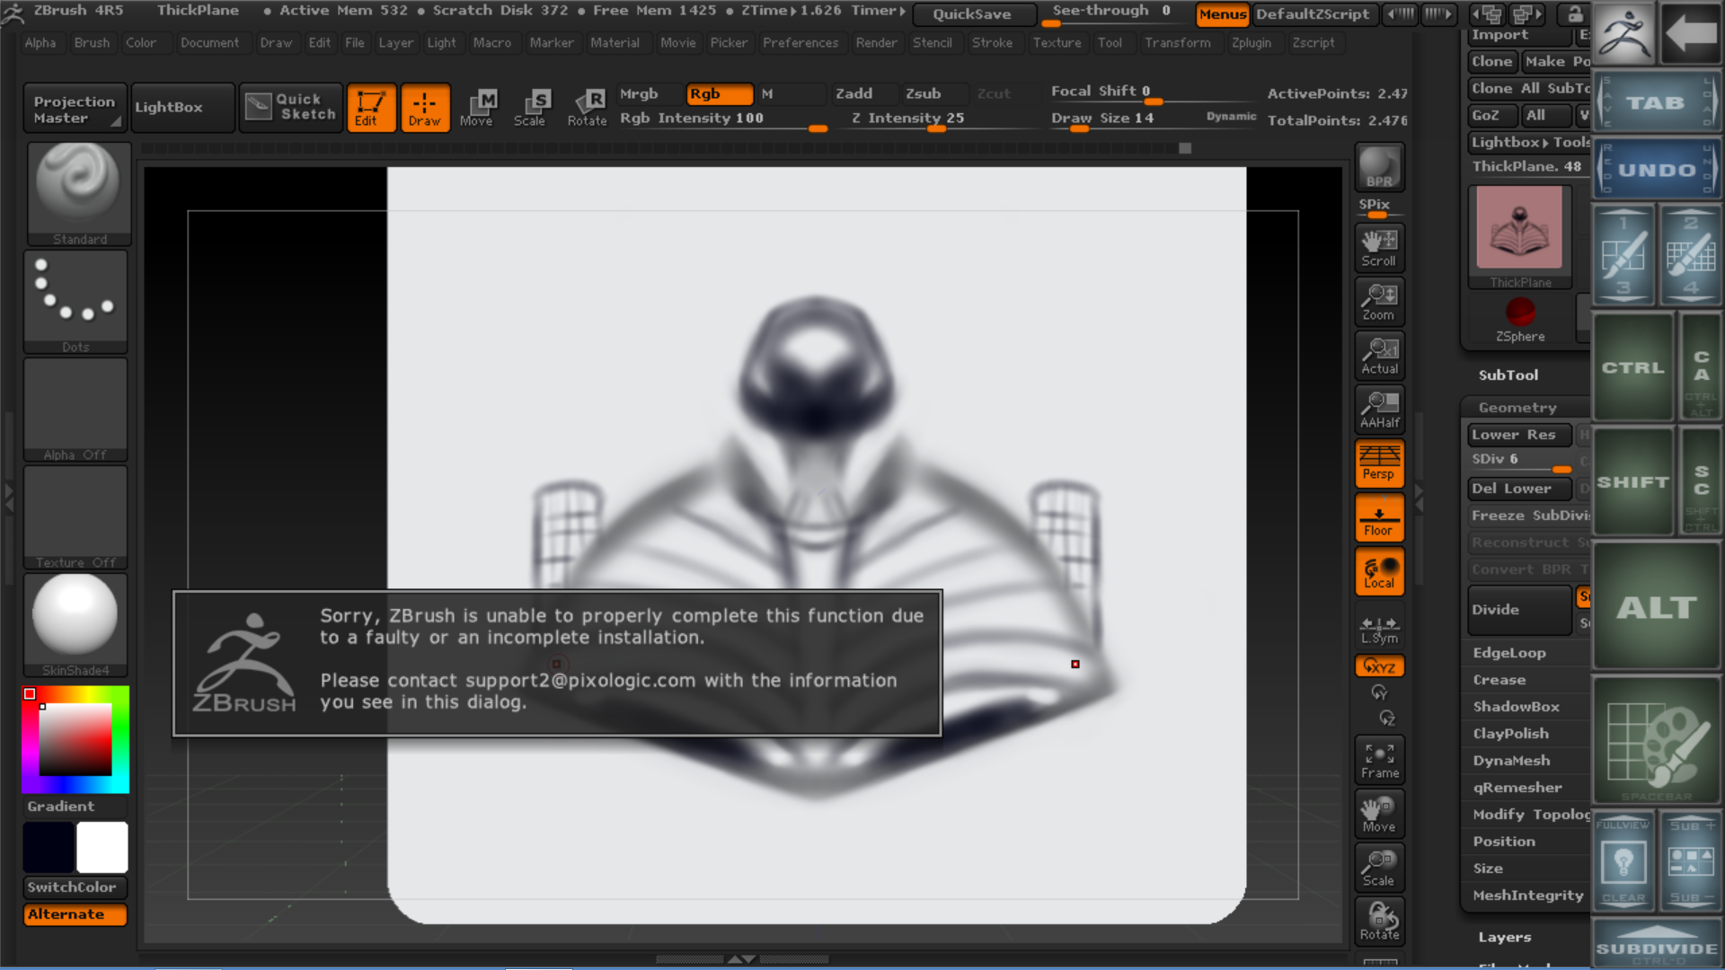Image resolution: width=1725 pixels, height=970 pixels.
Task: Click the lightbulb CLEAR icon
Action: pyautogui.click(x=1623, y=861)
